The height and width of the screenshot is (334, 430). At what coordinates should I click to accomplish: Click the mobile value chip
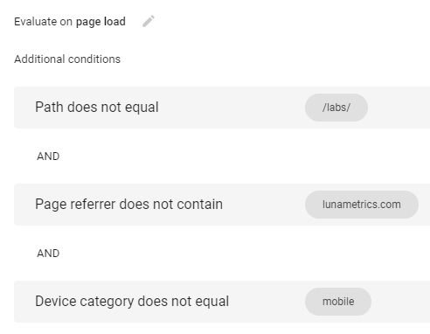[x=338, y=302]
